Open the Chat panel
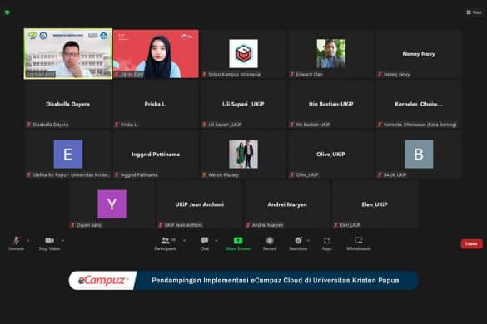This screenshot has height=324, width=487. click(x=204, y=243)
